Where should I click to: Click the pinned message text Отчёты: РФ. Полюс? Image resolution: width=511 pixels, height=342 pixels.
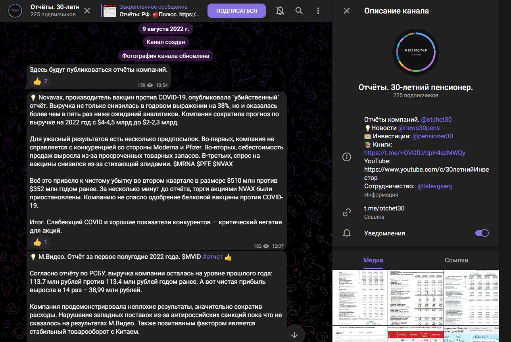[159, 14]
